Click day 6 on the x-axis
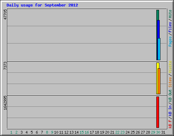This screenshot has height=136, width=174. click(x=37, y=132)
